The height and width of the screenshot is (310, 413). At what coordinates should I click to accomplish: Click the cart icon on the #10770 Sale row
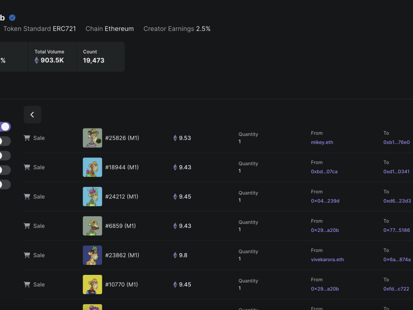coord(26,284)
